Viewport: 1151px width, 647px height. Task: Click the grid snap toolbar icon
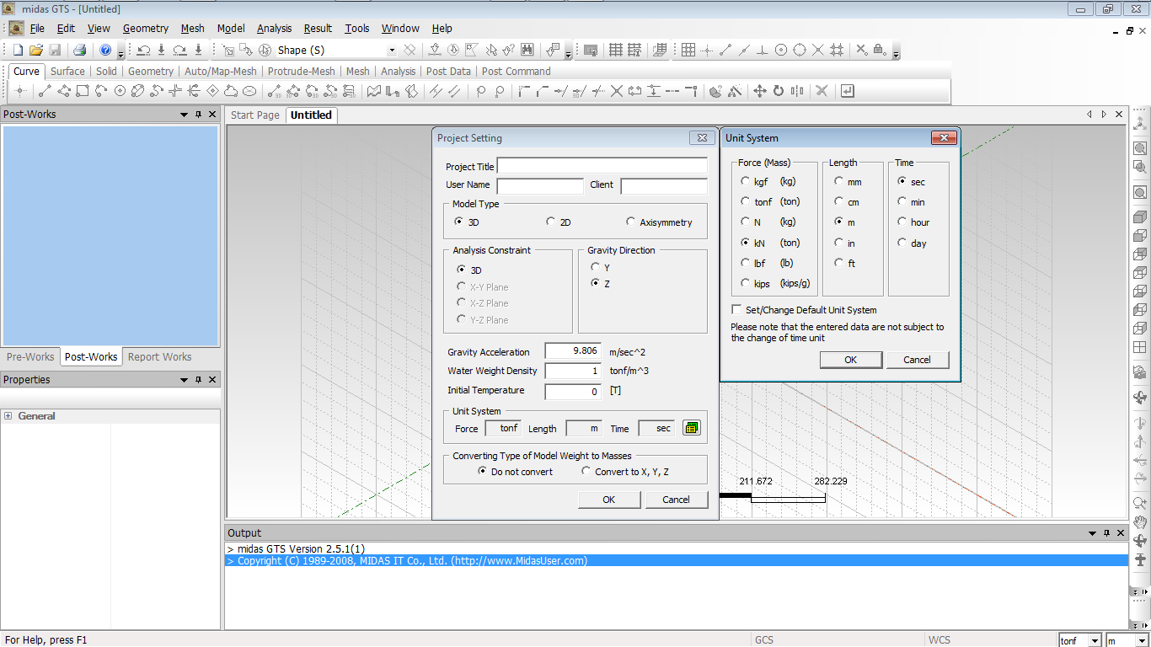click(x=688, y=51)
